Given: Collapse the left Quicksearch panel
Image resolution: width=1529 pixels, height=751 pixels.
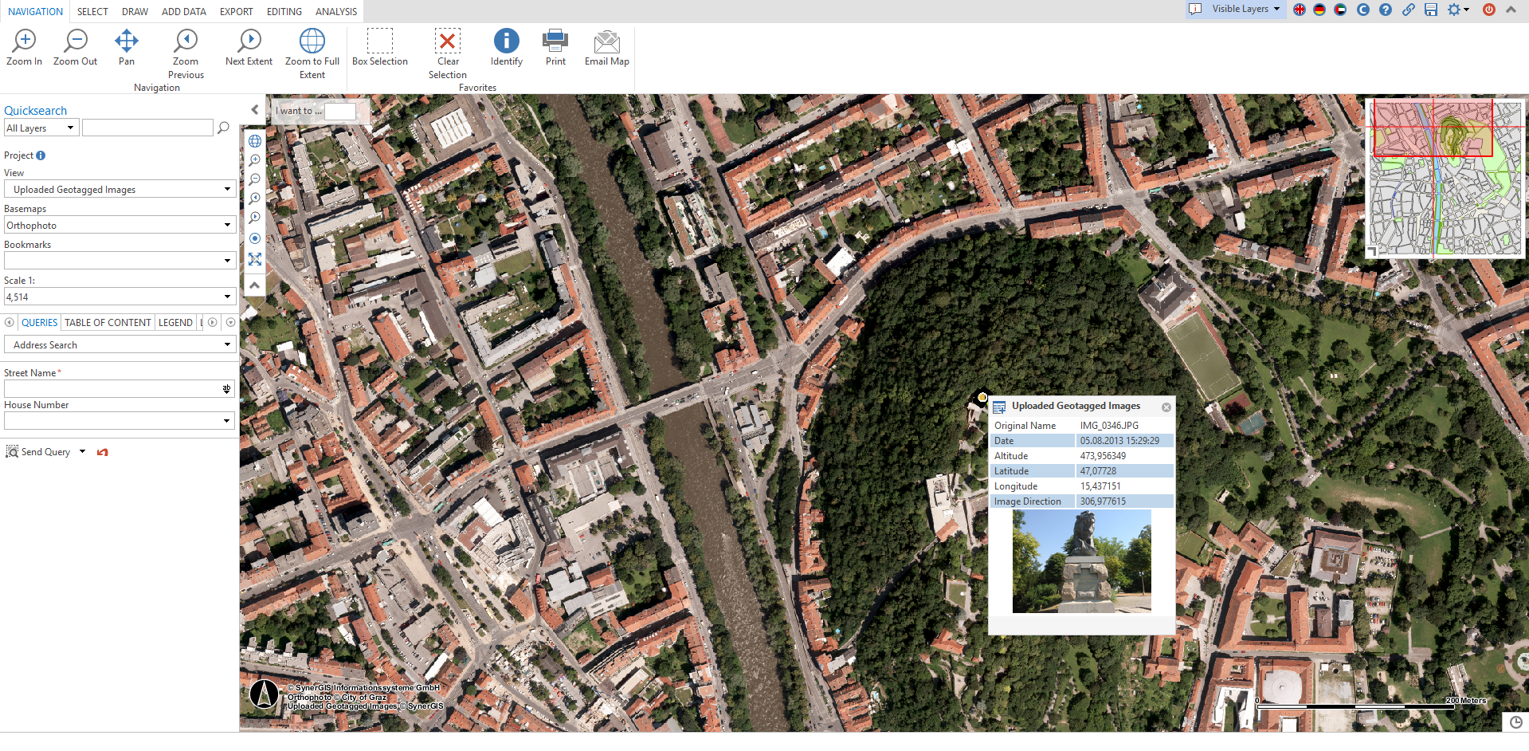Looking at the screenshot, I should [254, 109].
